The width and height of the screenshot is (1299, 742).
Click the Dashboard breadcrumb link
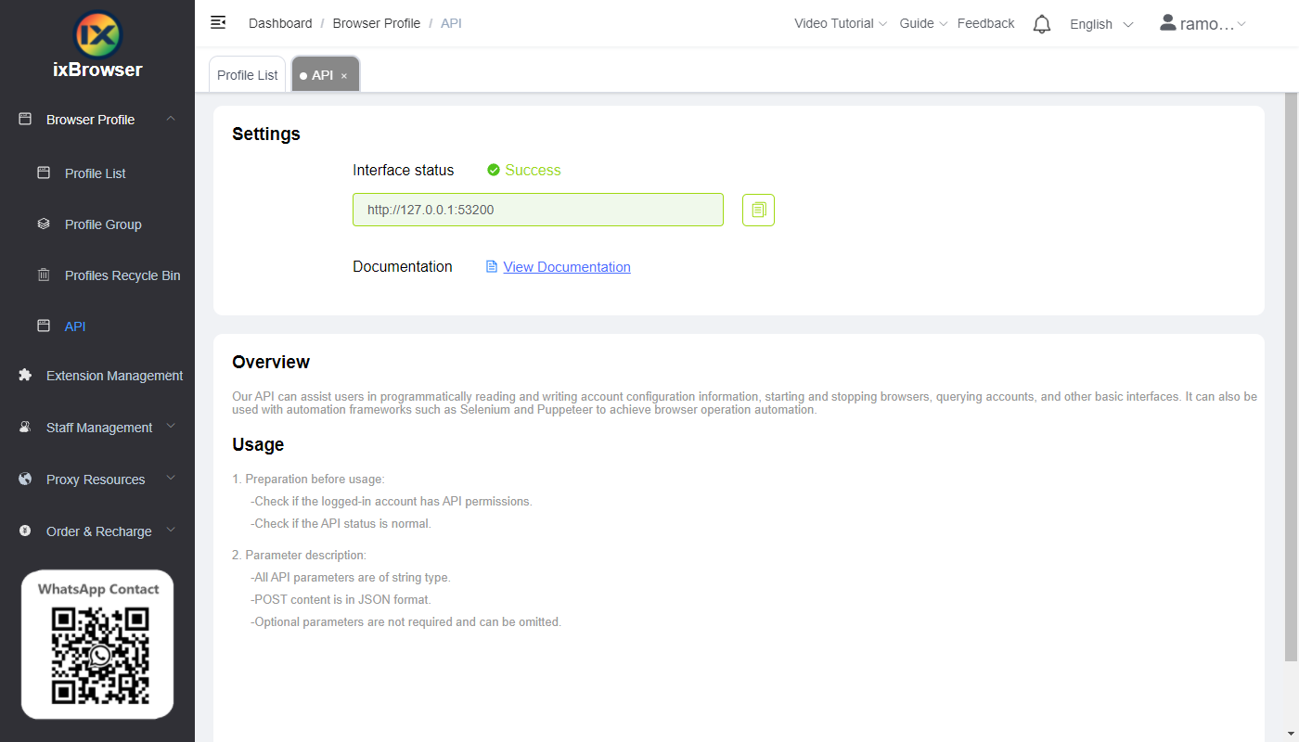(x=280, y=22)
